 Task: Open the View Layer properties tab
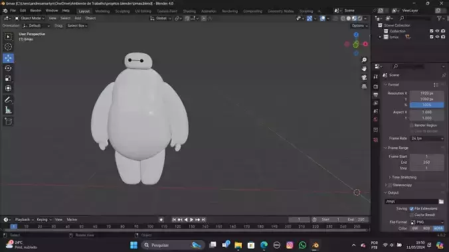(x=376, y=103)
